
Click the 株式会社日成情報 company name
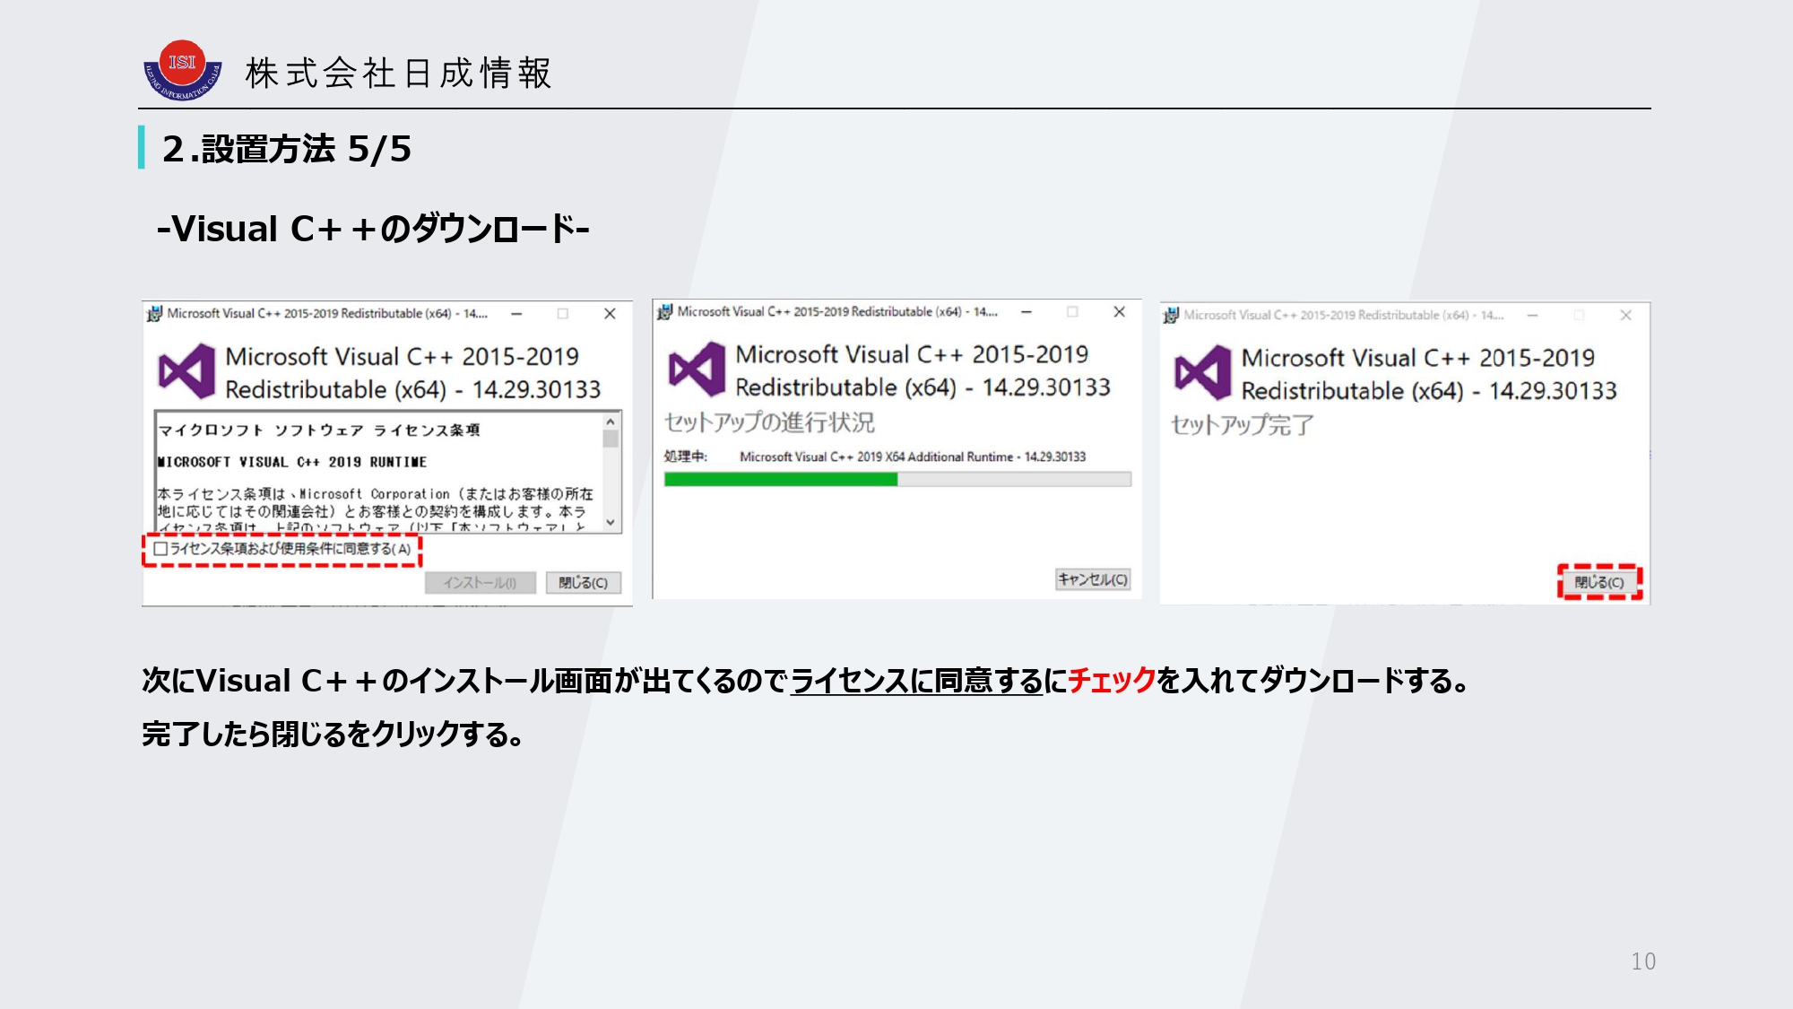click(x=399, y=74)
